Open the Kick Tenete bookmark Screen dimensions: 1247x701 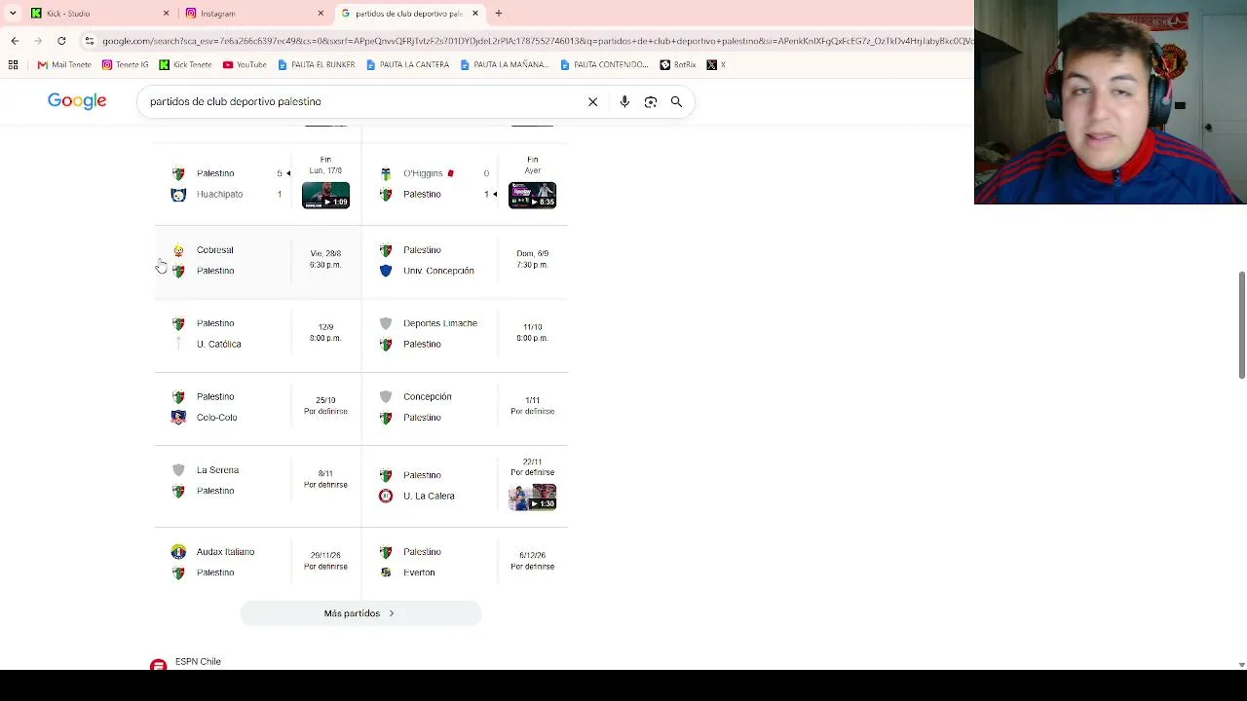pos(185,65)
